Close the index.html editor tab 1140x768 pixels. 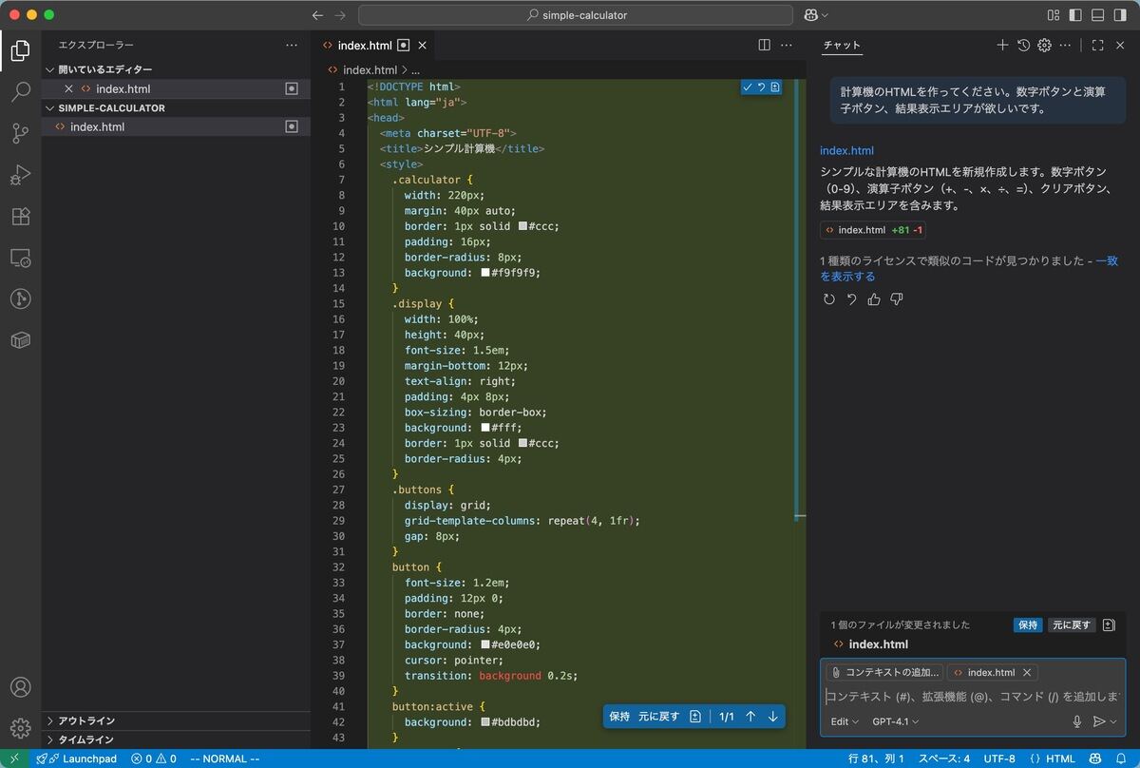pyautogui.click(x=423, y=45)
